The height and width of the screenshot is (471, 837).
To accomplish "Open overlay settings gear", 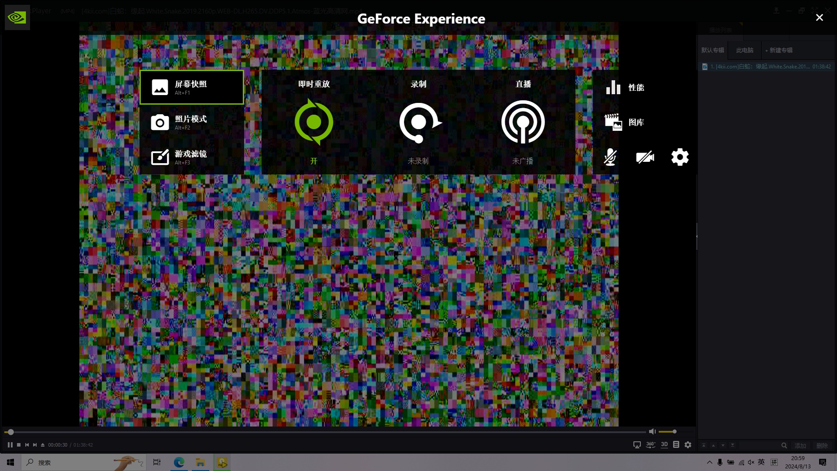I will (680, 157).
